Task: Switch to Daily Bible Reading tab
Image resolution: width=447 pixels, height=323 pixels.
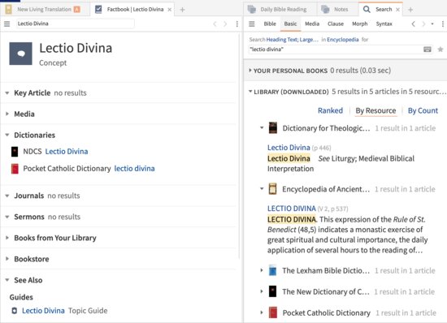Action: 284,10
